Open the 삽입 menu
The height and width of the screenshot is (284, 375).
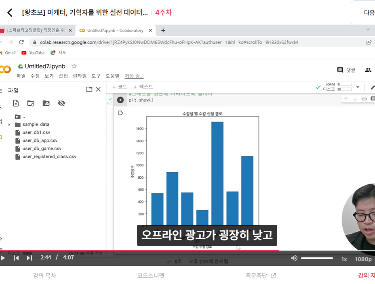pos(63,76)
